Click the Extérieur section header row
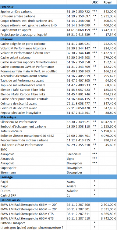This screenshot has width=117, height=230. (58, 7)
